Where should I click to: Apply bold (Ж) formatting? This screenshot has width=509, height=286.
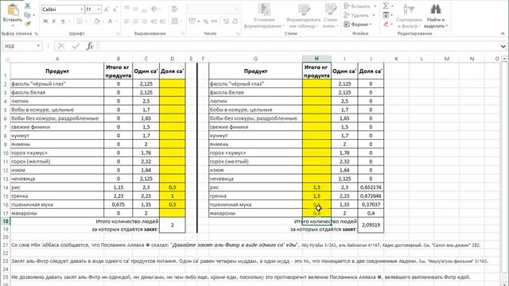coord(45,21)
